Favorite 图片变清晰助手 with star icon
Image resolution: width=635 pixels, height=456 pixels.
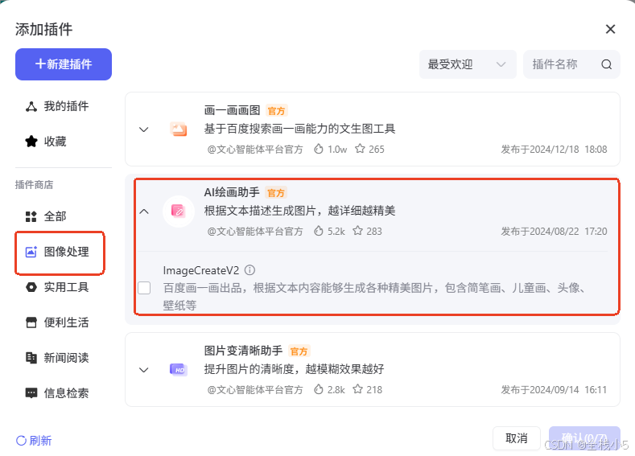tap(357, 389)
